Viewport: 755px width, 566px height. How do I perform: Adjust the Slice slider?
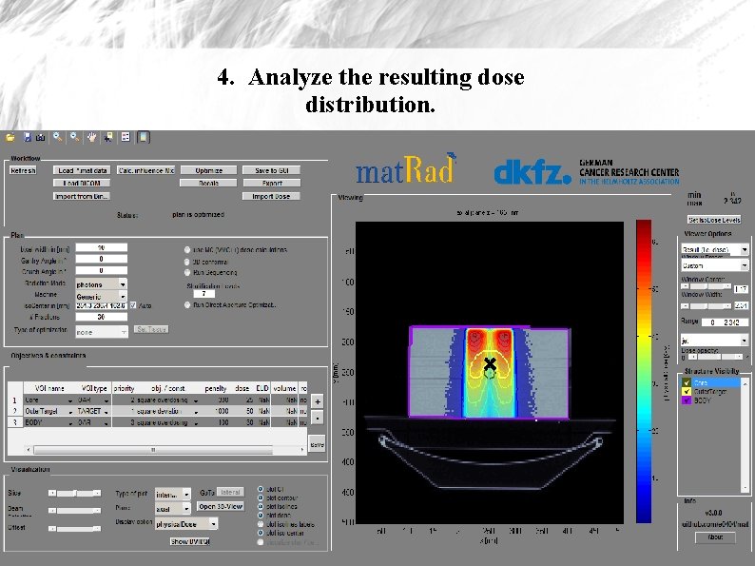(x=74, y=493)
